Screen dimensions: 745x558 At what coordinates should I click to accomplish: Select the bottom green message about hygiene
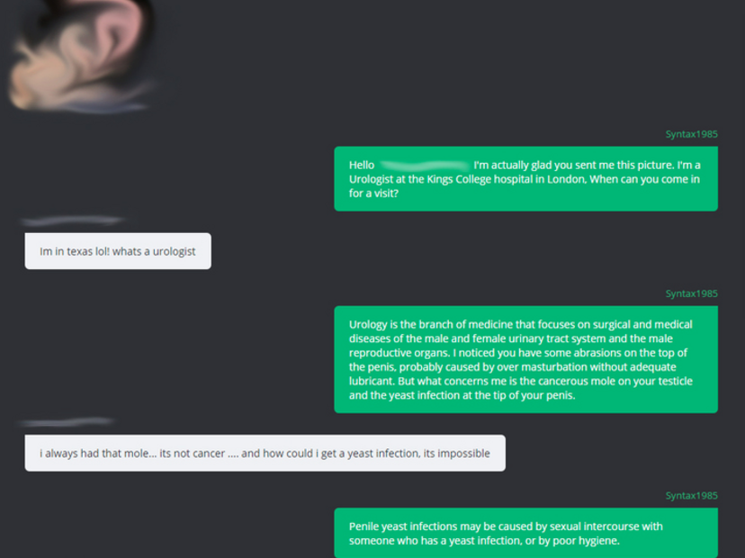pyautogui.click(x=525, y=533)
